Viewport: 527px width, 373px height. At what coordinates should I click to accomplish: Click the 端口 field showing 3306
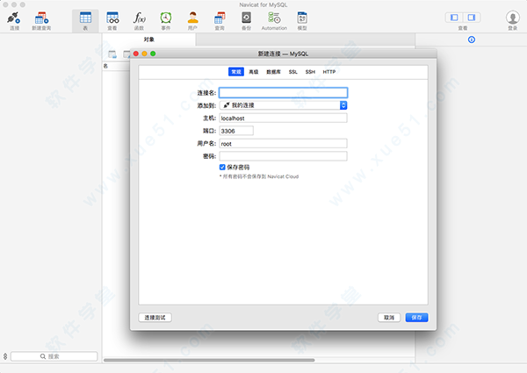pyautogui.click(x=236, y=131)
